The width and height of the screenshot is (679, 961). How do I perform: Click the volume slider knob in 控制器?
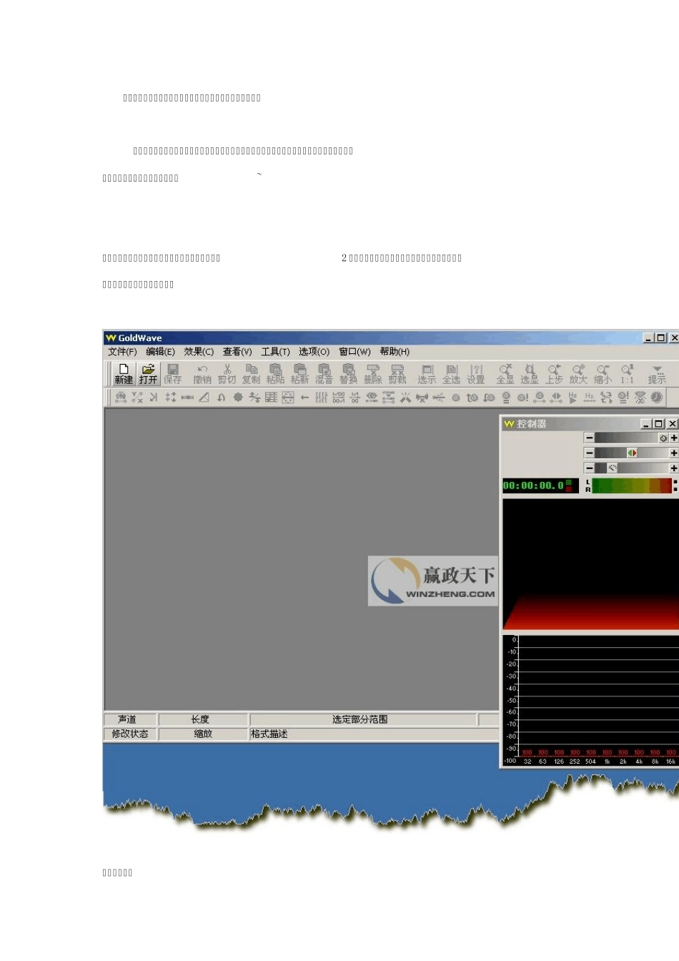point(663,438)
